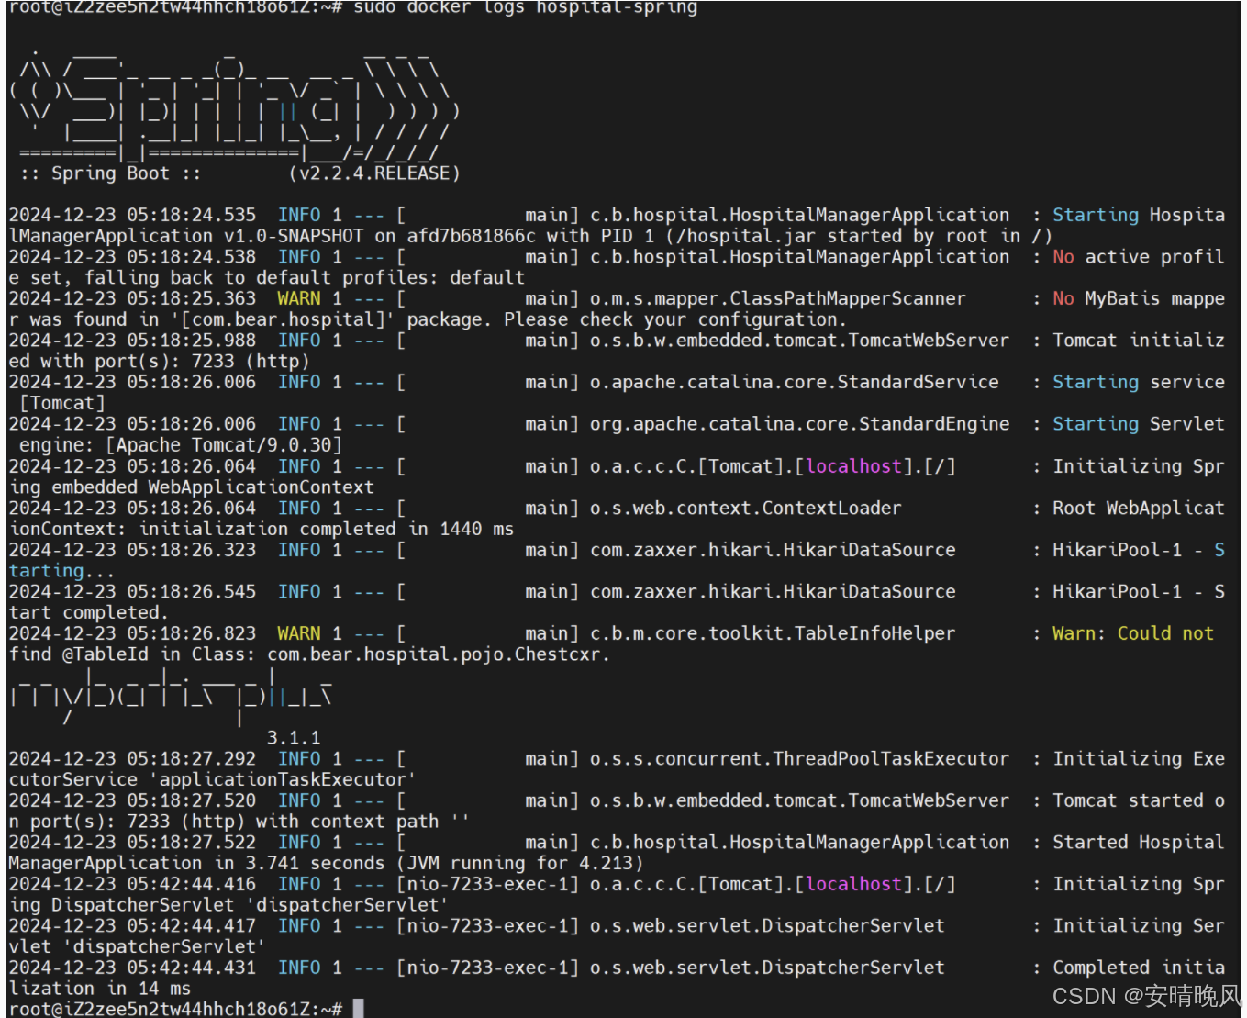The image size is (1247, 1018).
Task: Click the ':: Spring Boot ::' label
Action: [109, 173]
